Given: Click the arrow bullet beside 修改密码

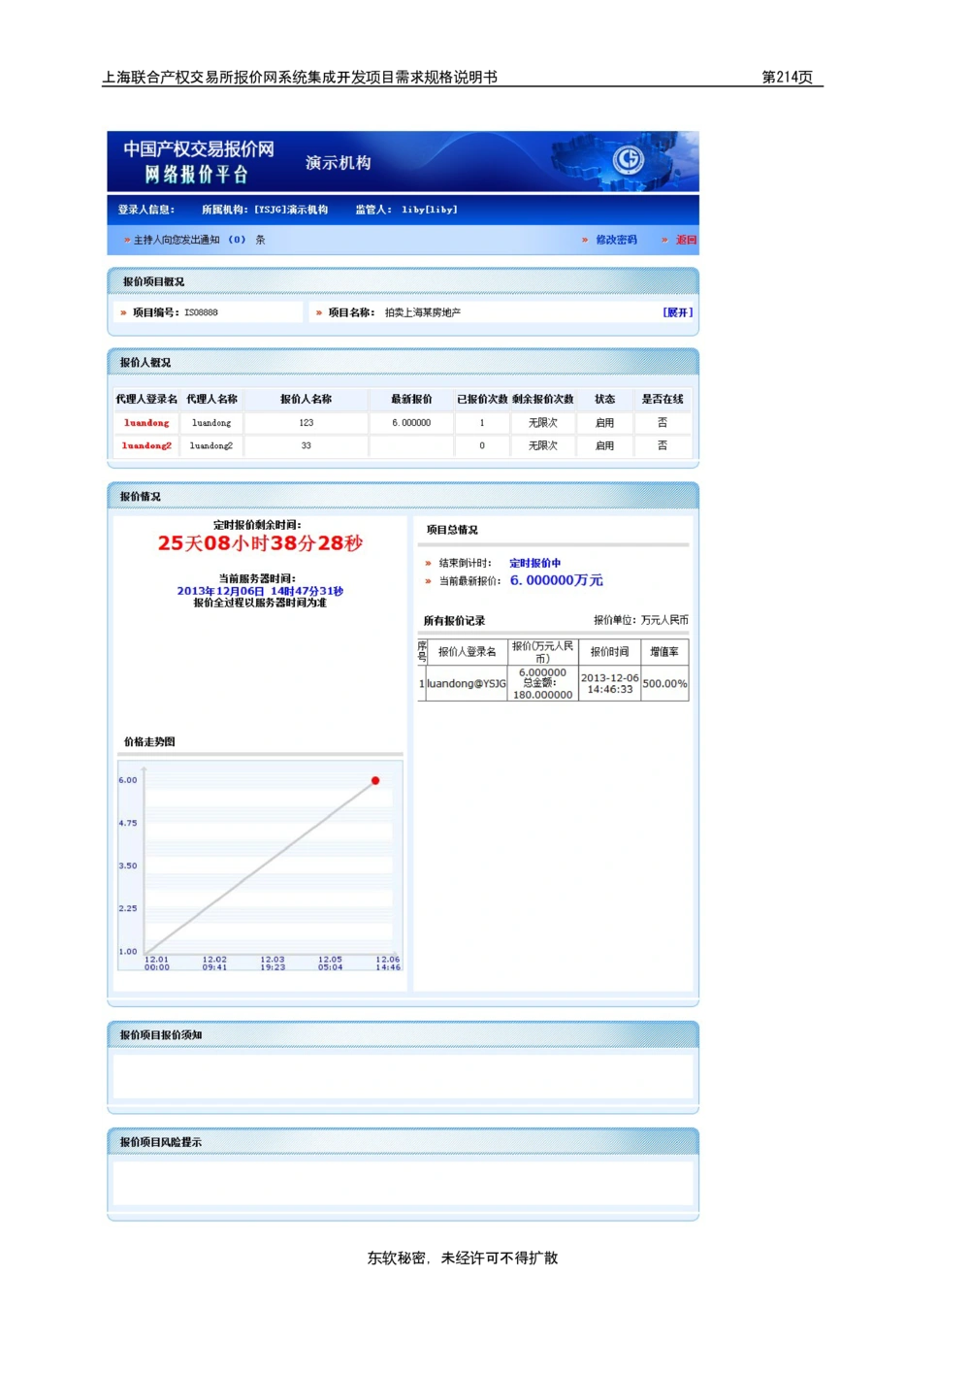Looking at the screenshot, I should tap(585, 240).
